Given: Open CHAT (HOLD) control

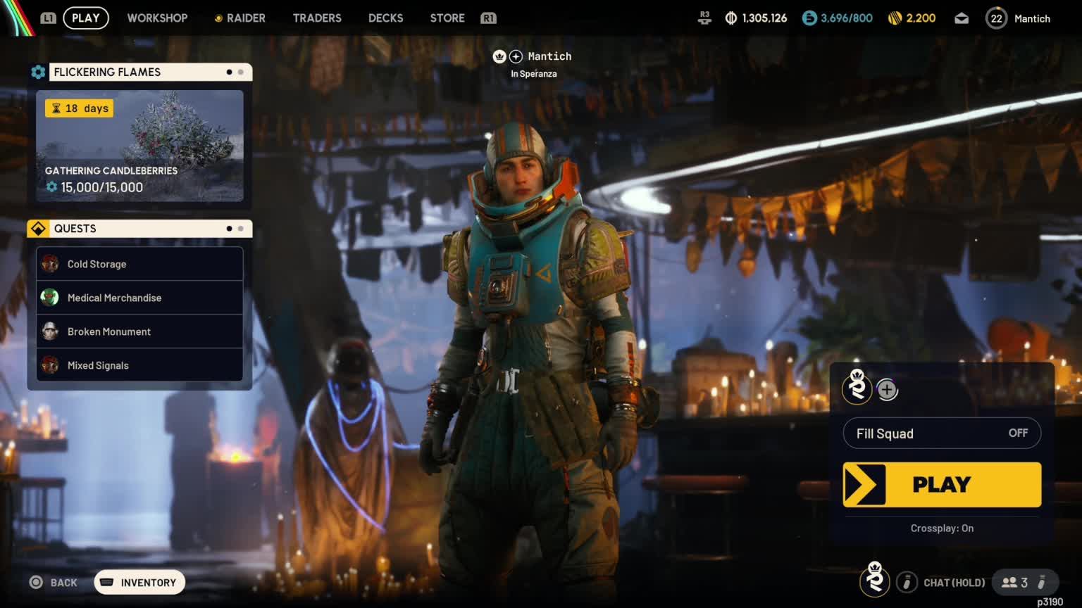Looking at the screenshot, I should (954, 583).
